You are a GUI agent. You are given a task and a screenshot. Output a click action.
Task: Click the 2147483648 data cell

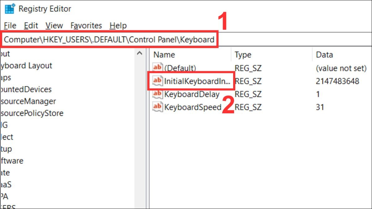pyautogui.click(x=337, y=81)
